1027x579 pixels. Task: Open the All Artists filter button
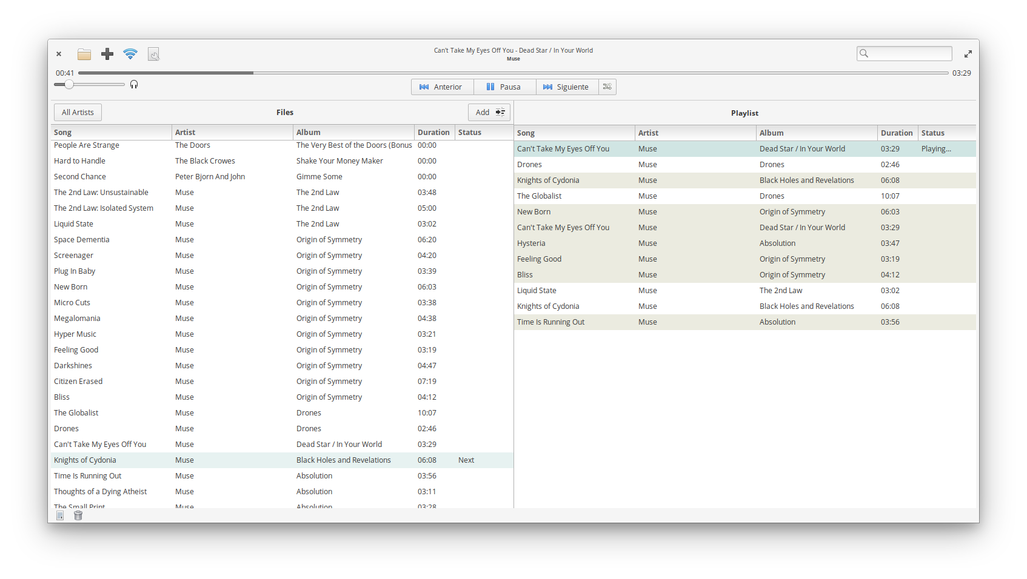tap(78, 112)
